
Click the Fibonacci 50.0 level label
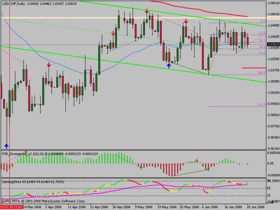[x=262, y=47]
